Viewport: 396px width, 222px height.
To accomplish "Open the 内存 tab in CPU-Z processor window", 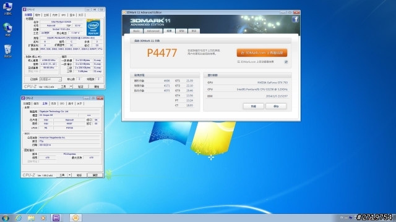I will tap(55, 15).
